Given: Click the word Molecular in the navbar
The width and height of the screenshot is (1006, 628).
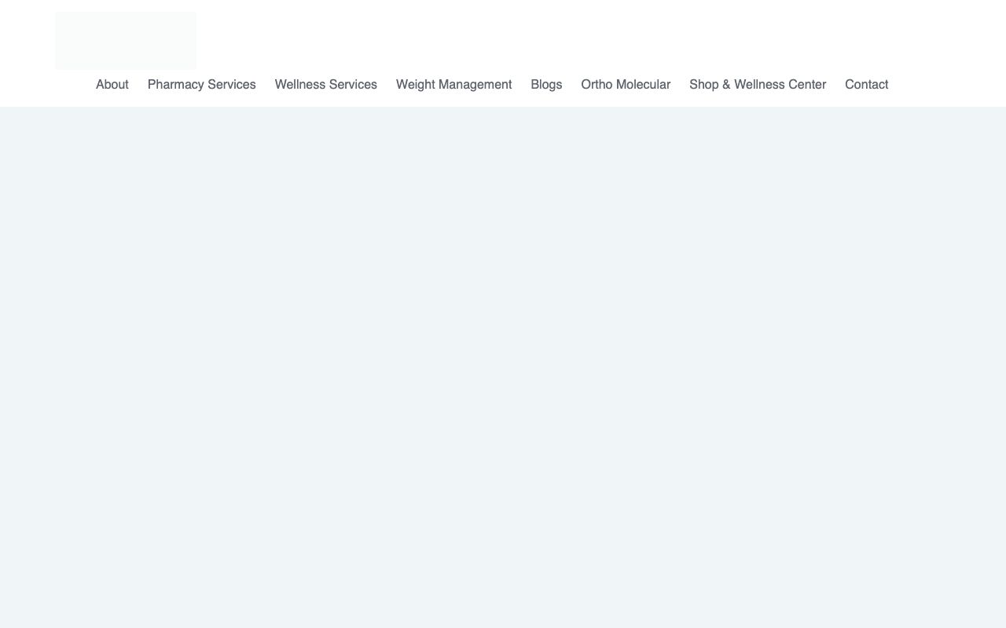Looking at the screenshot, I should coord(643,84).
